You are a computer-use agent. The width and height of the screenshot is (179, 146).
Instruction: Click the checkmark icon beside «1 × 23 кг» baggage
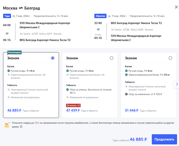coord(126,75)
